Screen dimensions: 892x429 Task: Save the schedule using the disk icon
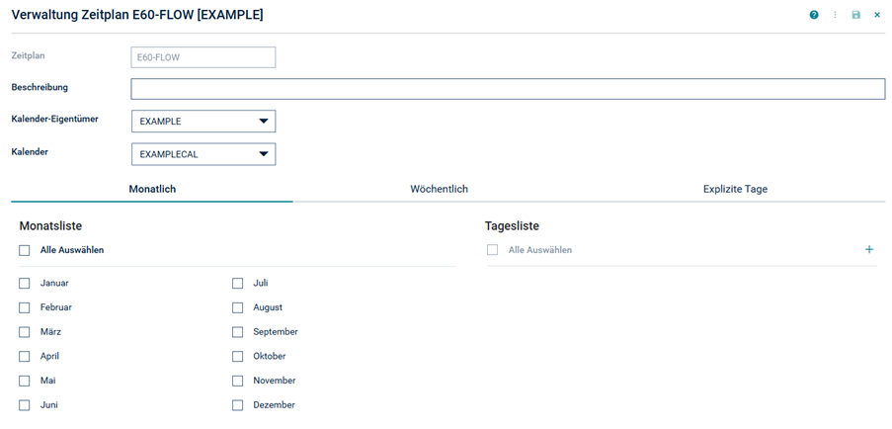pyautogui.click(x=856, y=16)
